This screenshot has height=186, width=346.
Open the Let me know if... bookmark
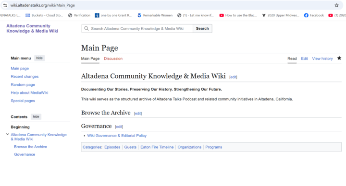click(x=196, y=15)
